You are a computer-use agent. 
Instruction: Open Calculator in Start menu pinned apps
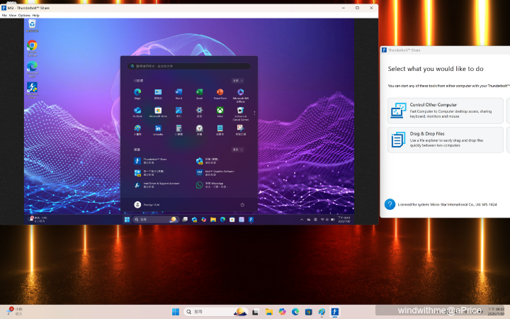178,130
